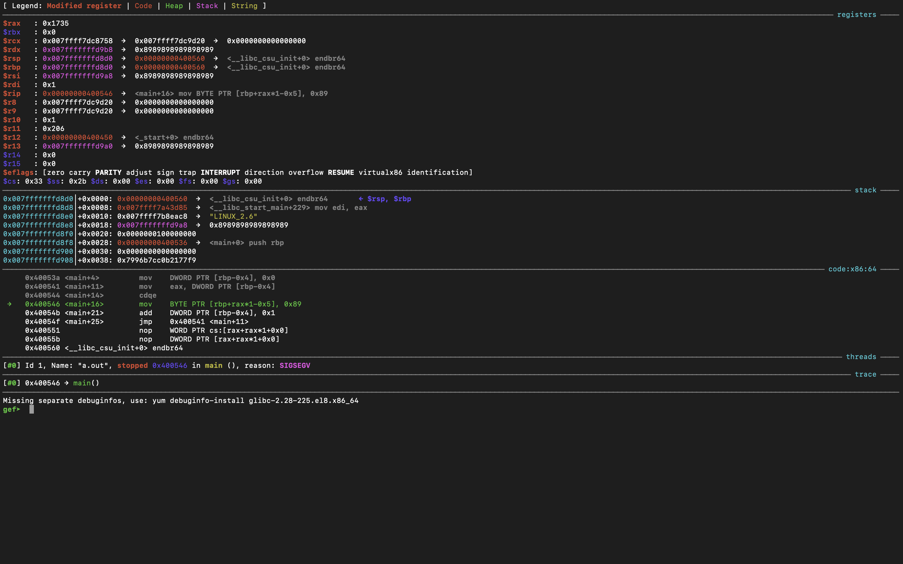903x564 pixels.
Task: Click the stack section header
Action: pos(865,190)
